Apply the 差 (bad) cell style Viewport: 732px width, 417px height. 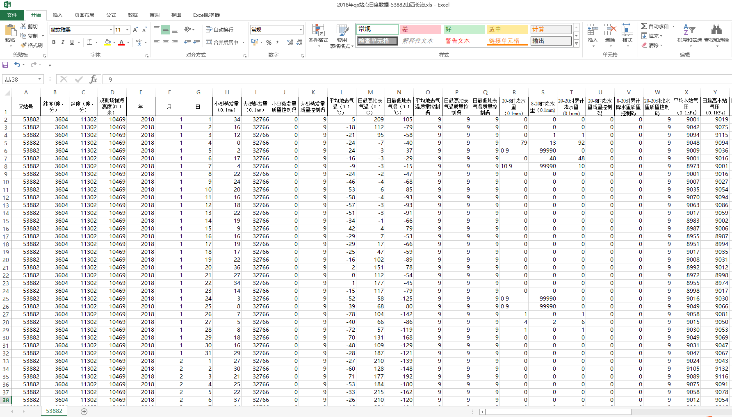[421, 30]
